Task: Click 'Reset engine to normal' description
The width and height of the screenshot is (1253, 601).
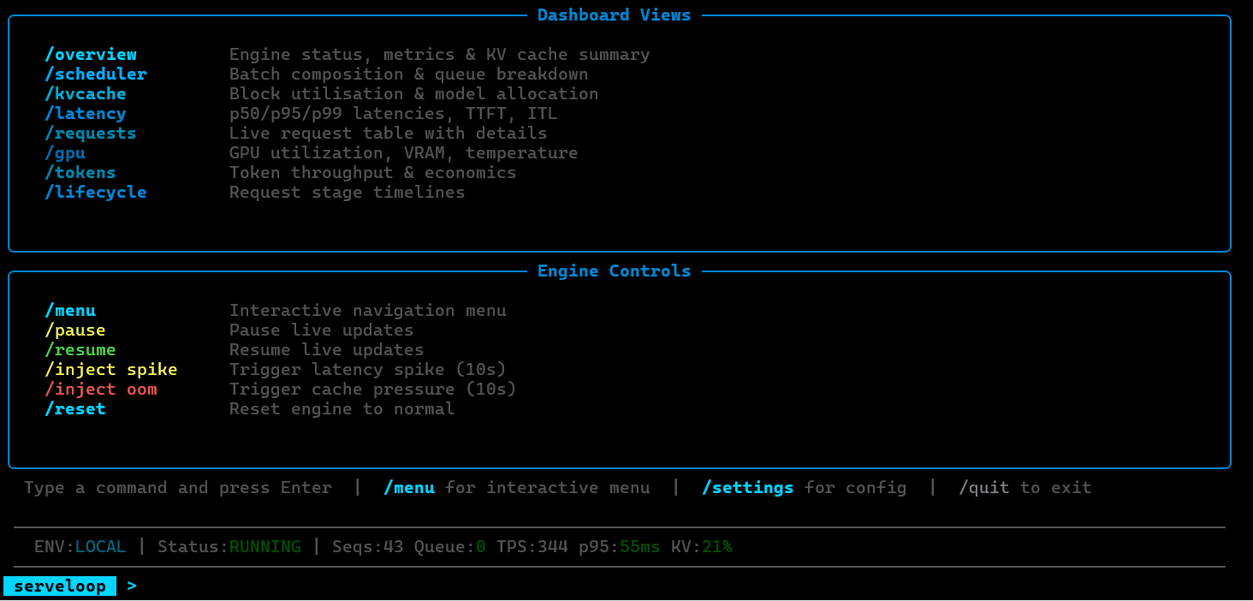Action: (x=342, y=409)
